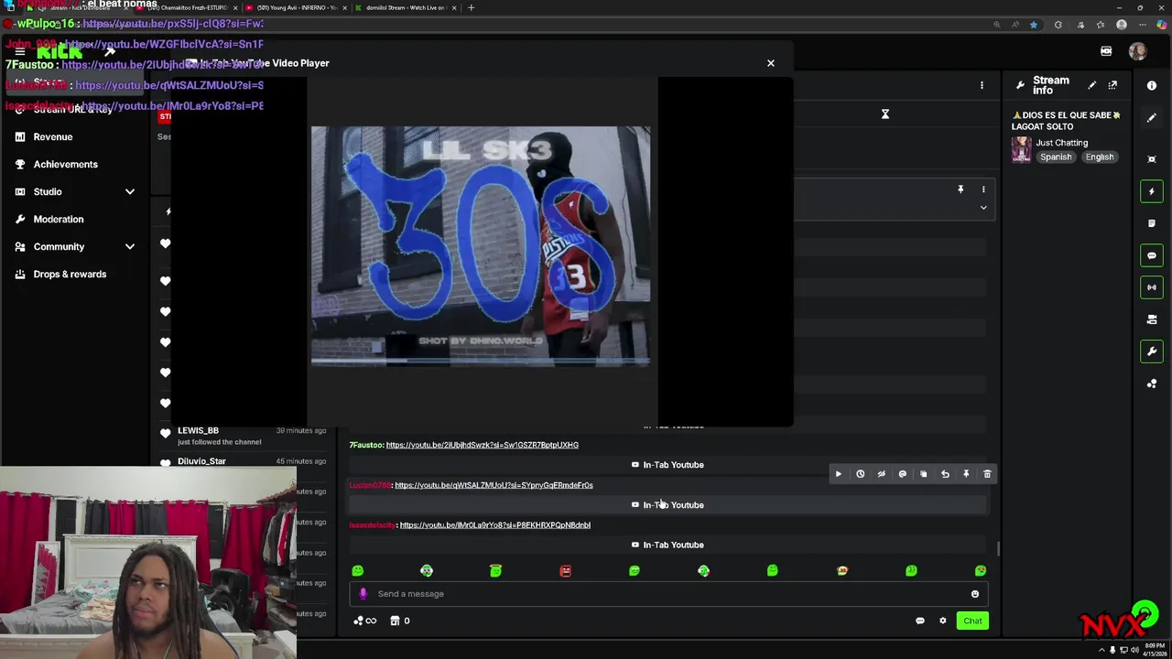This screenshot has height=659, width=1172.
Task: Play Lucian0788's linked video from message toolbar
Action: pyautogui.click(x=838, y=474)
